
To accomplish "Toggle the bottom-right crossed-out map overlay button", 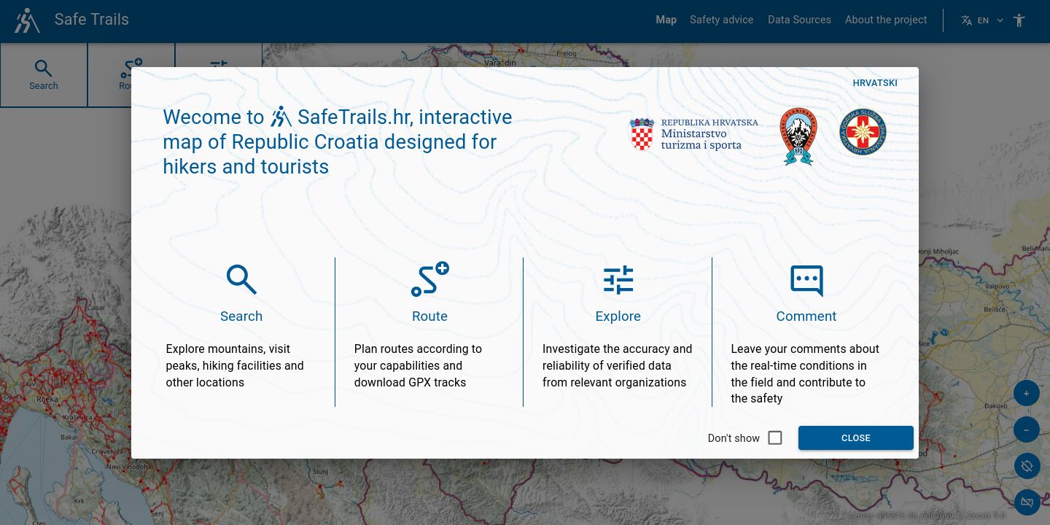I will pos(1026,502).
